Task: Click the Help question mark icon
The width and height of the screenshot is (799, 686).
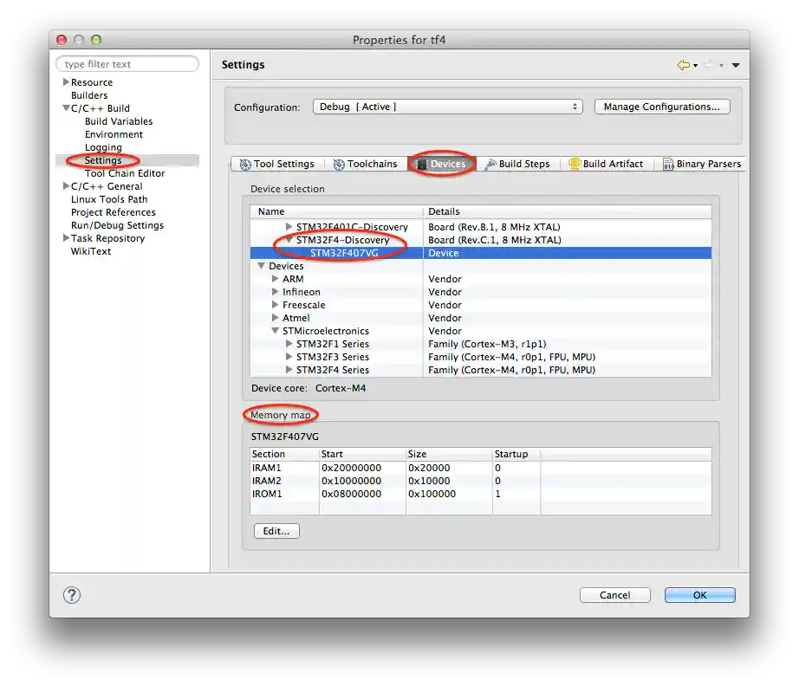Action: 71,595
